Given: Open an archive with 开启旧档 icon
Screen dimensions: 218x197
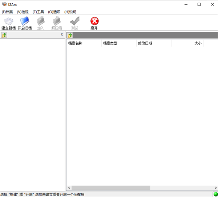Looking at the screenshot, I should [x=25, y=22].
